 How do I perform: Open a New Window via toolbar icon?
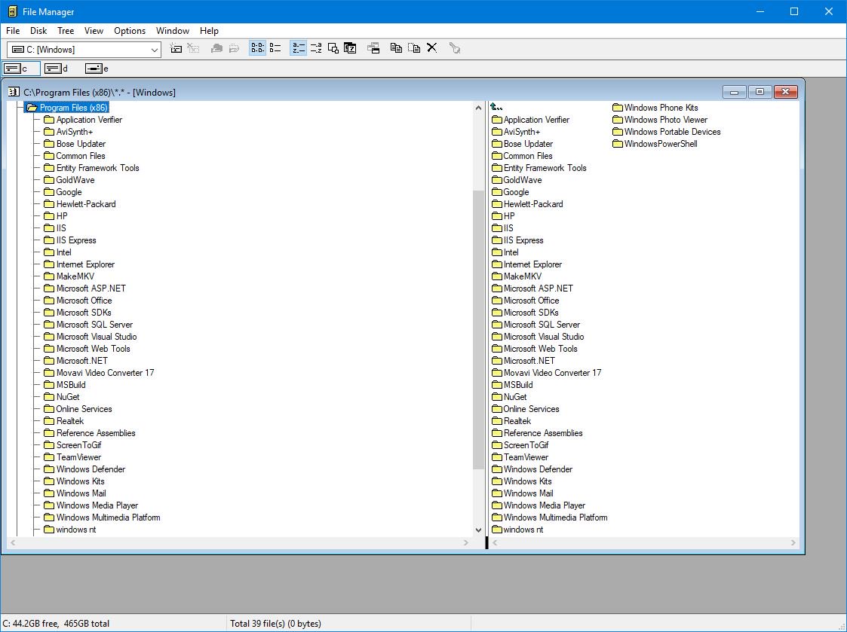tap(373, 48)
